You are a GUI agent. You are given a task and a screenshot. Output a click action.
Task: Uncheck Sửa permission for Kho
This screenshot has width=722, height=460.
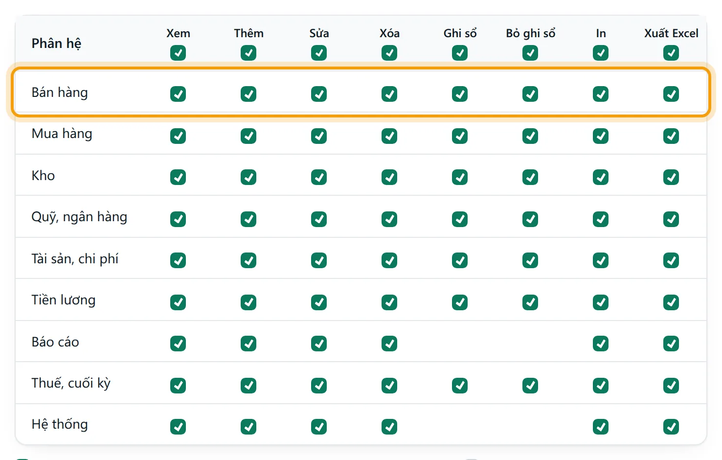pyautogui.click(x=319, y=177)
